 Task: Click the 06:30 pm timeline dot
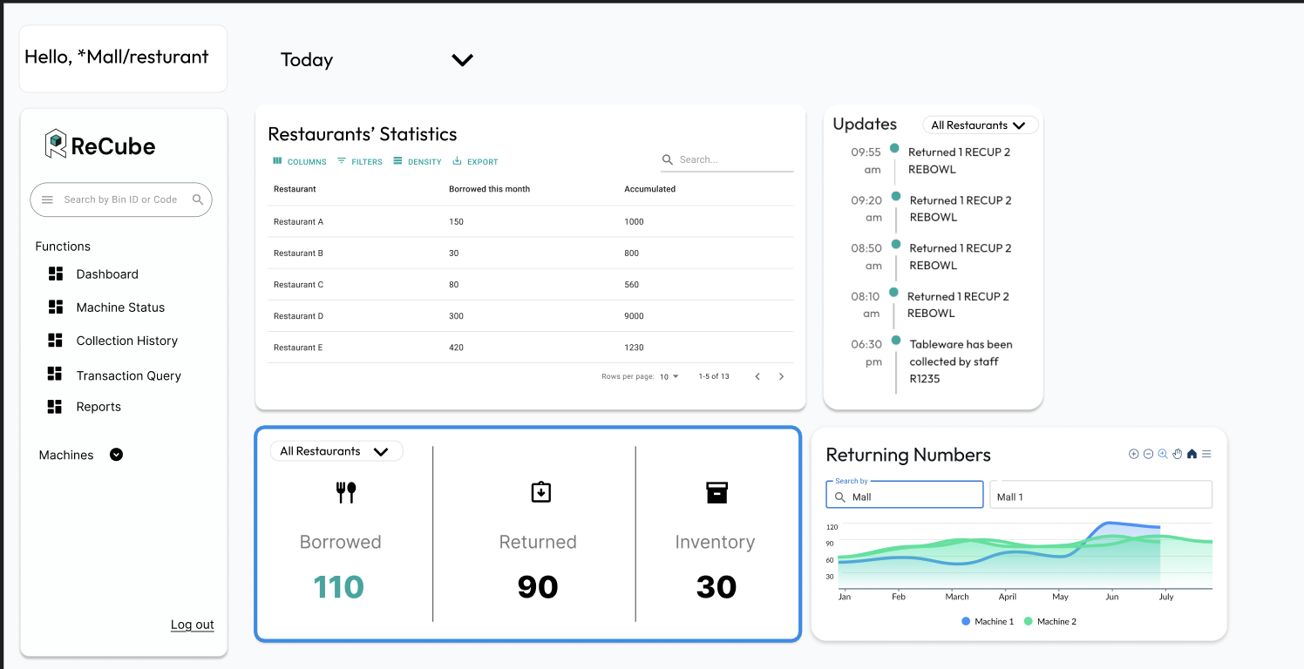tap(896, 340)
